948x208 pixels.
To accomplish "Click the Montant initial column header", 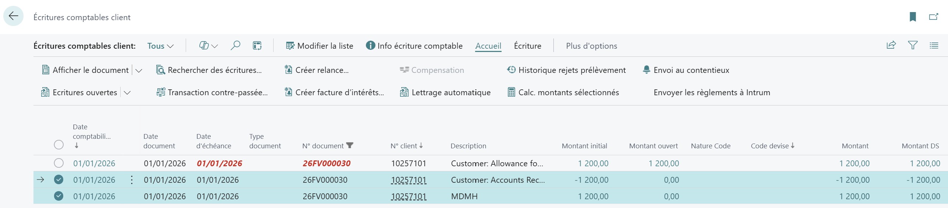I will pos(584,146).
